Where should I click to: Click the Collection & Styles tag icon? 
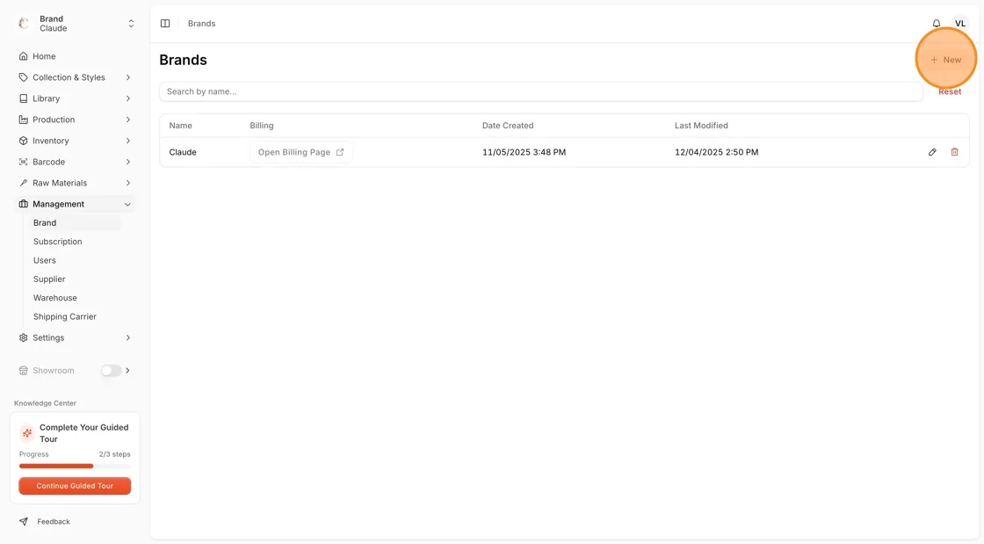click(23, 78)
